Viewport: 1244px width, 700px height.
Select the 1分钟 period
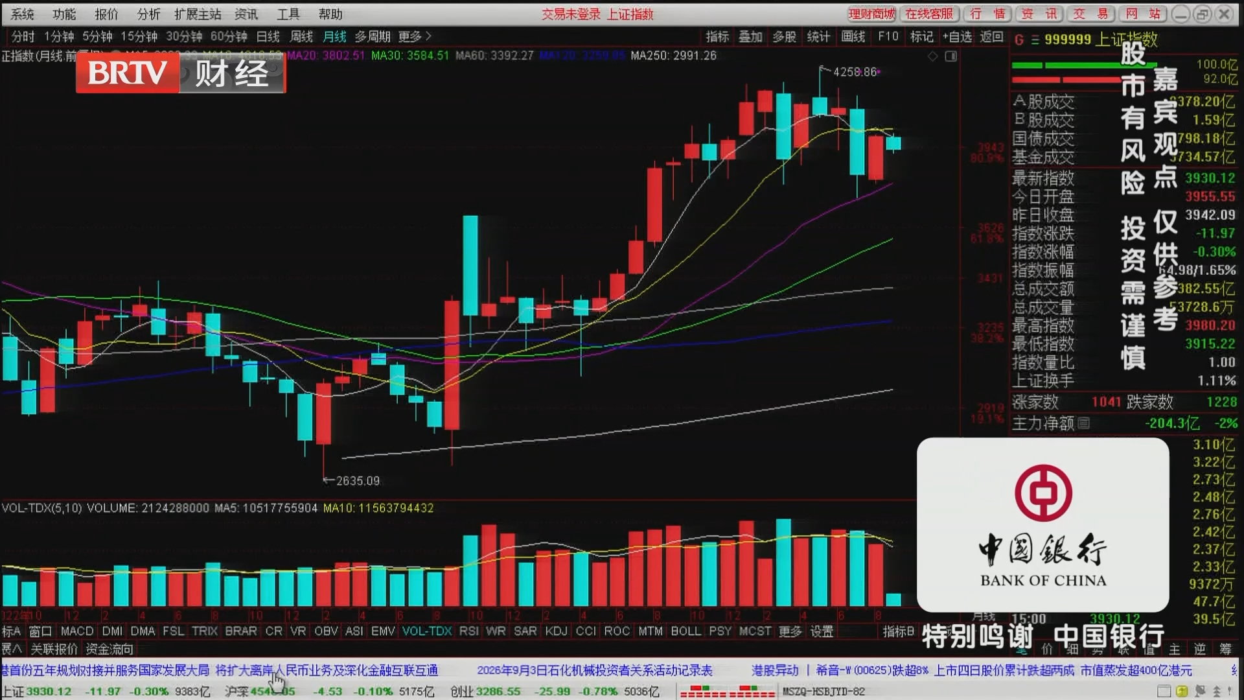(59, 37)
